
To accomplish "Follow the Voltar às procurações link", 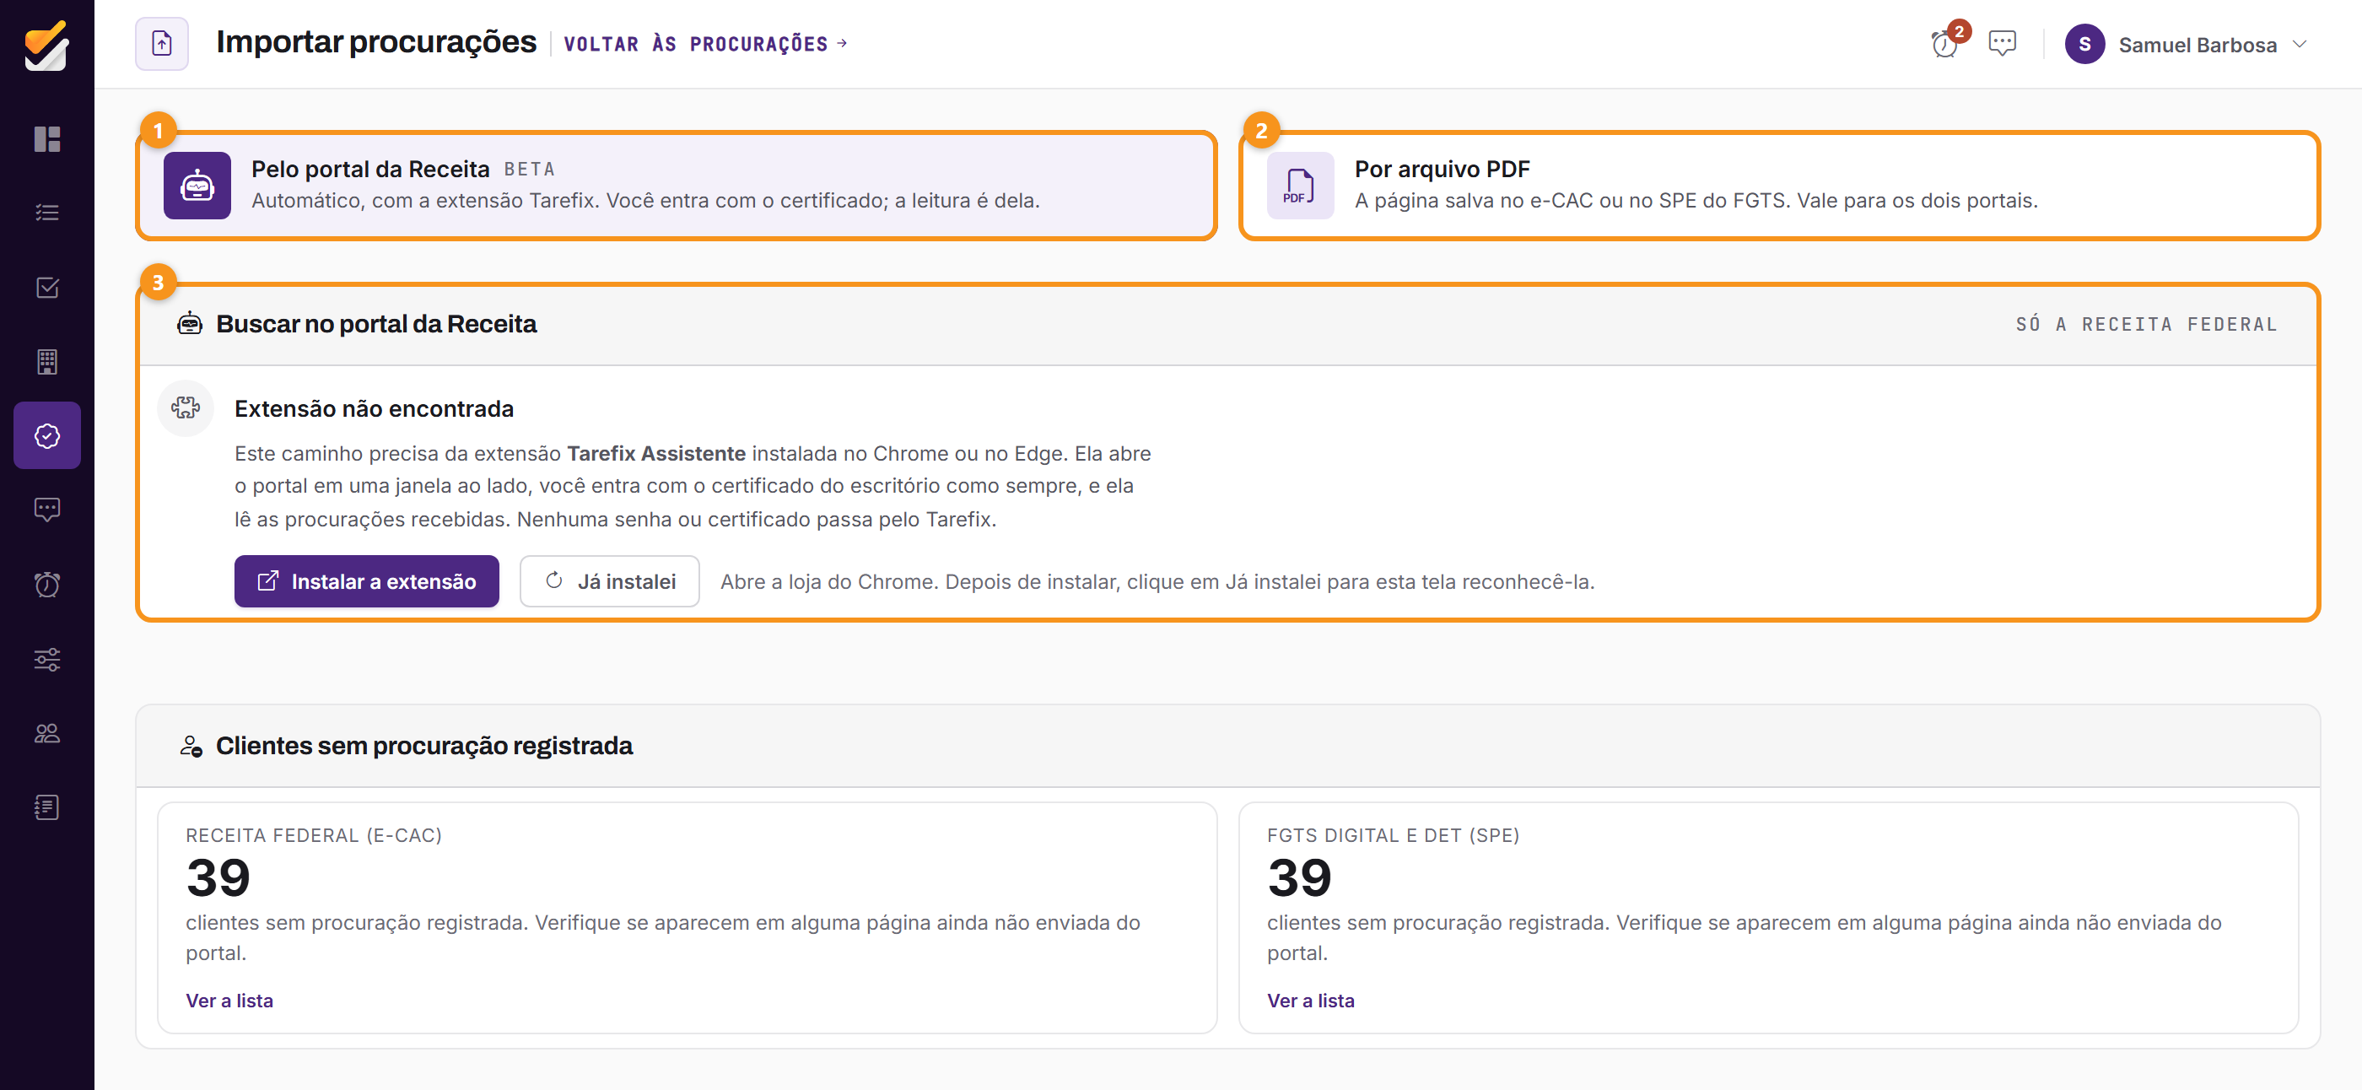I will coord(705,44).
